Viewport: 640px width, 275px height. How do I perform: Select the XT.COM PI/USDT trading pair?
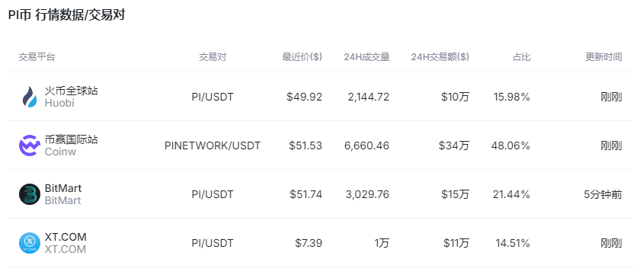(213, 243)
